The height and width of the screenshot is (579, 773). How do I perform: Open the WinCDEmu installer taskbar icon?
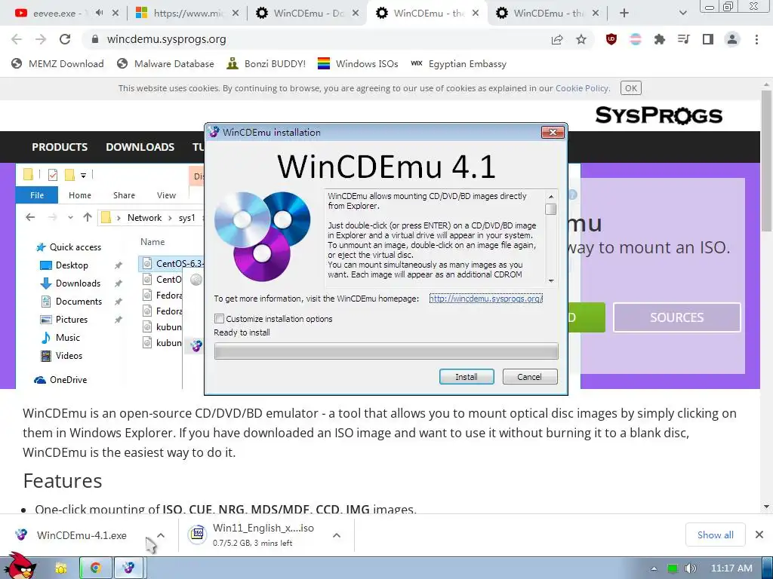click(128, 568)
